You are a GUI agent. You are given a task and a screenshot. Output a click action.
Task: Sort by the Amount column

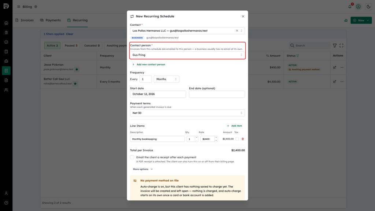click(x=273, y=56)
